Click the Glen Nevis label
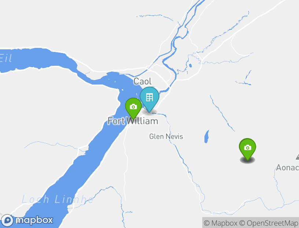 (x=166, y=136)
